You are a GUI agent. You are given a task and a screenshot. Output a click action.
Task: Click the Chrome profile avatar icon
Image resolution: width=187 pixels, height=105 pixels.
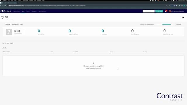click(x=184, y=6)
